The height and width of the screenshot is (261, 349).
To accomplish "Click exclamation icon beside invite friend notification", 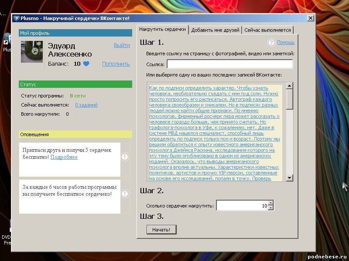I will tap(125, 157).
